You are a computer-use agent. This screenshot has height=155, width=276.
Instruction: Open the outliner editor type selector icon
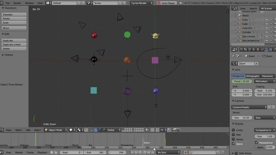[235, 8]
